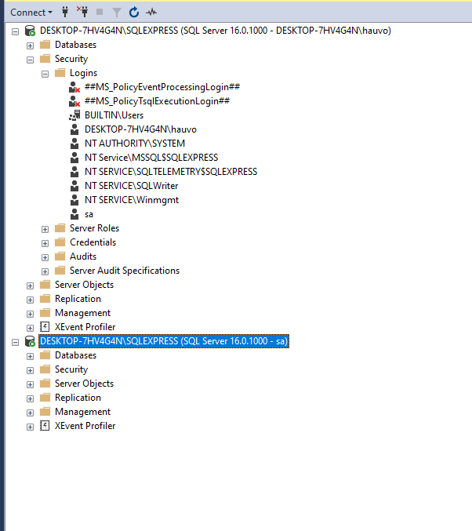
Task: Click the Filter funnel icon in toolbar
Action: (117, 12)
